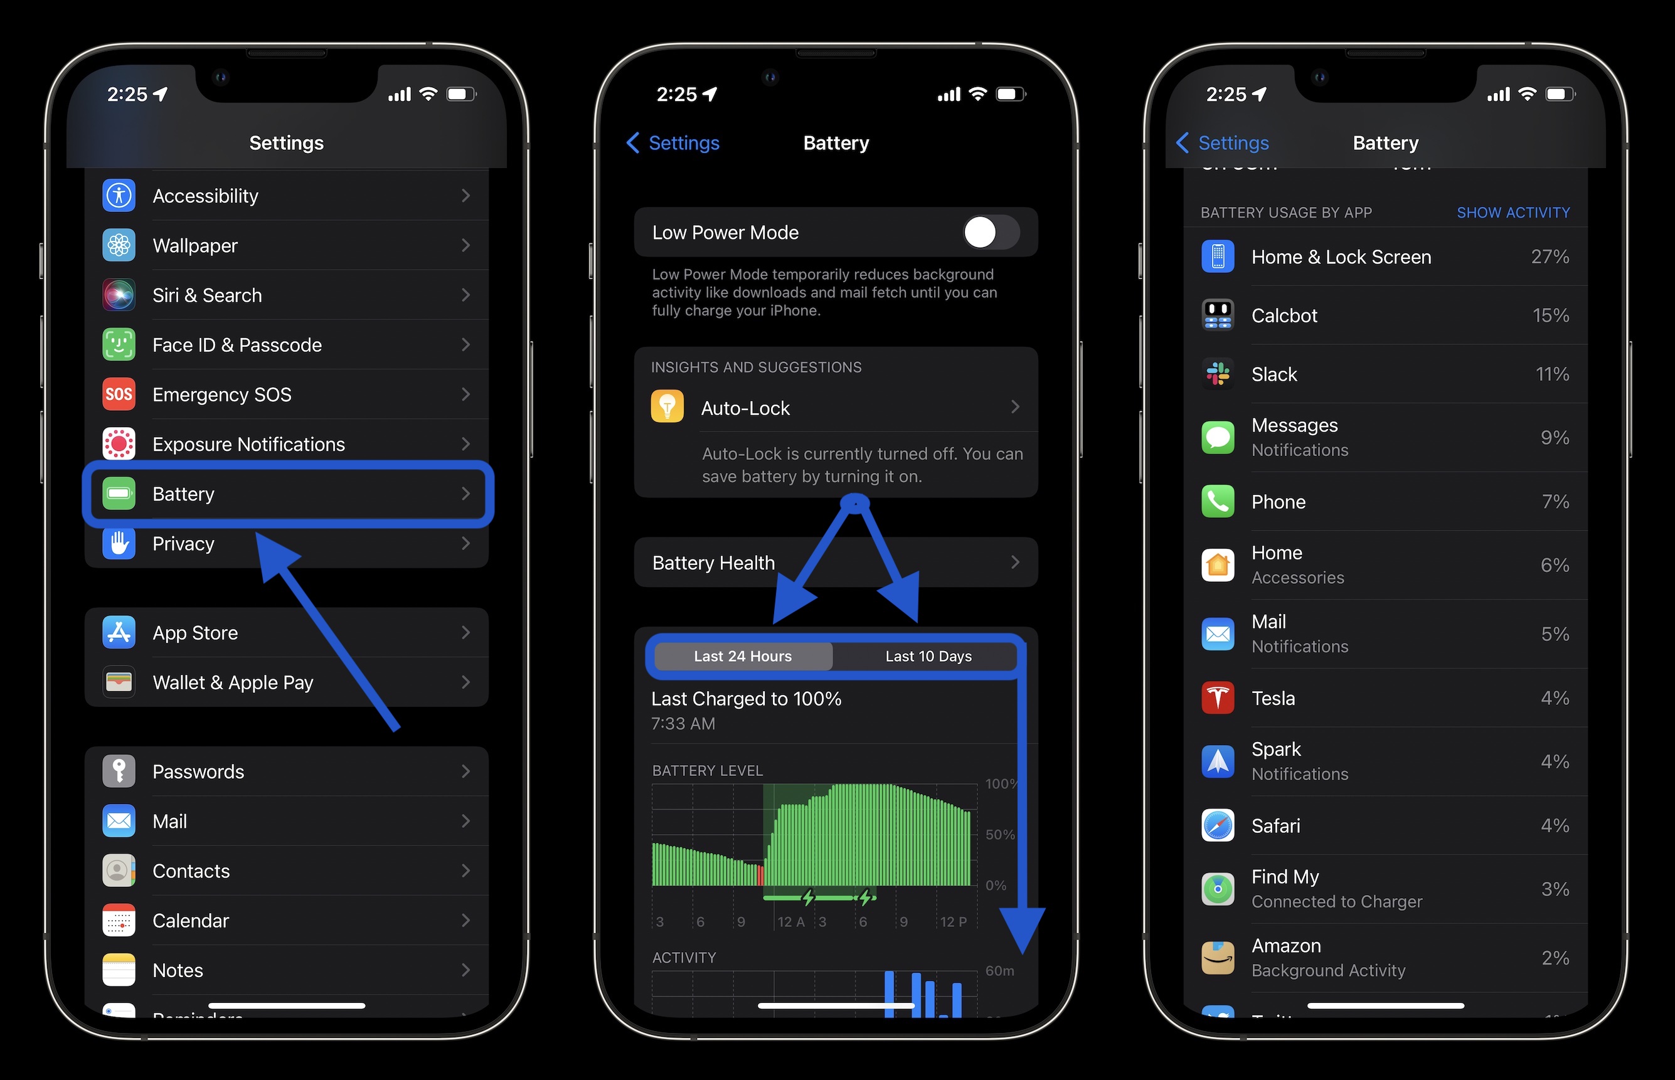1675x1080 pixels.
Task: Expand Battery Health section
Action: coord(836,561)
